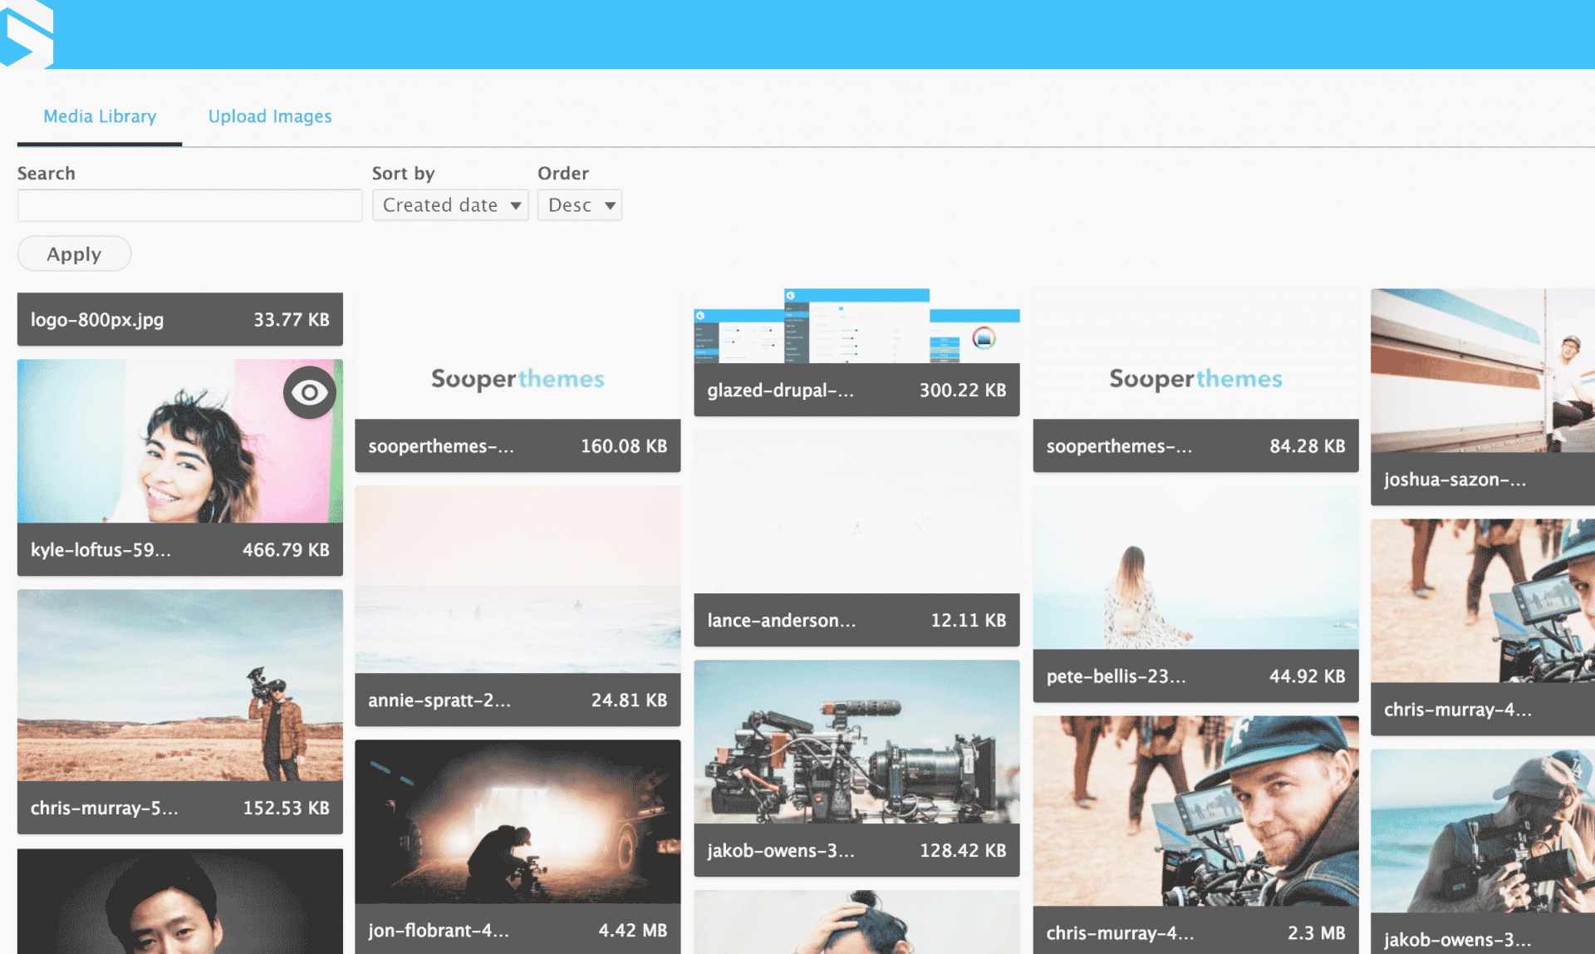
Task: Select the chris-murray-4 2.3 MB cameraman thumbnail
Action: 1195,811
